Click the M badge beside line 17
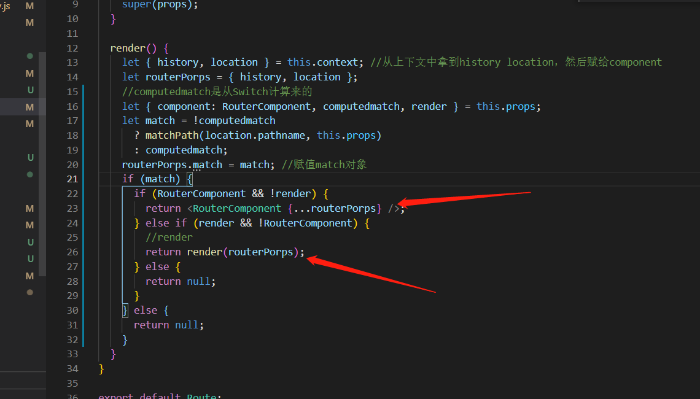 pos(29,123)
